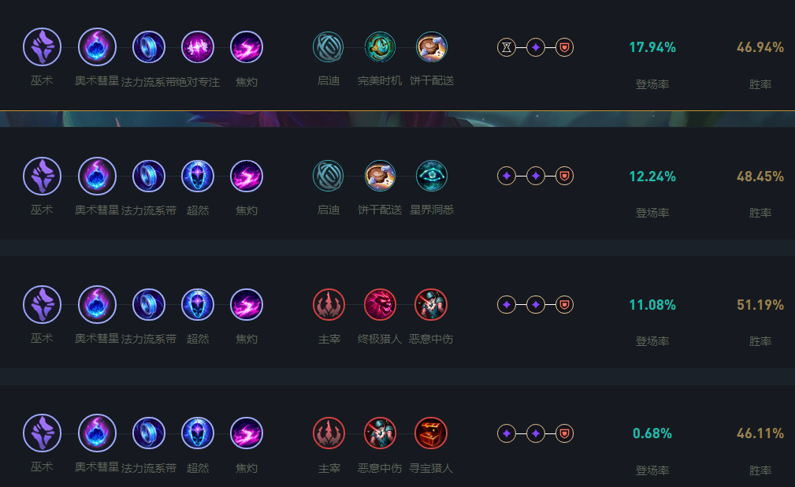The width and height of the screenshot is (795, 487).
Task: Click Manaflow Band icon in fourth row
Action: pos(149,433)
